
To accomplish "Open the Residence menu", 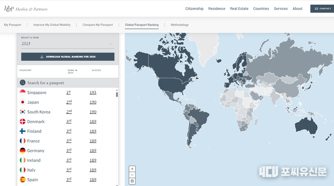I will 217,9.
